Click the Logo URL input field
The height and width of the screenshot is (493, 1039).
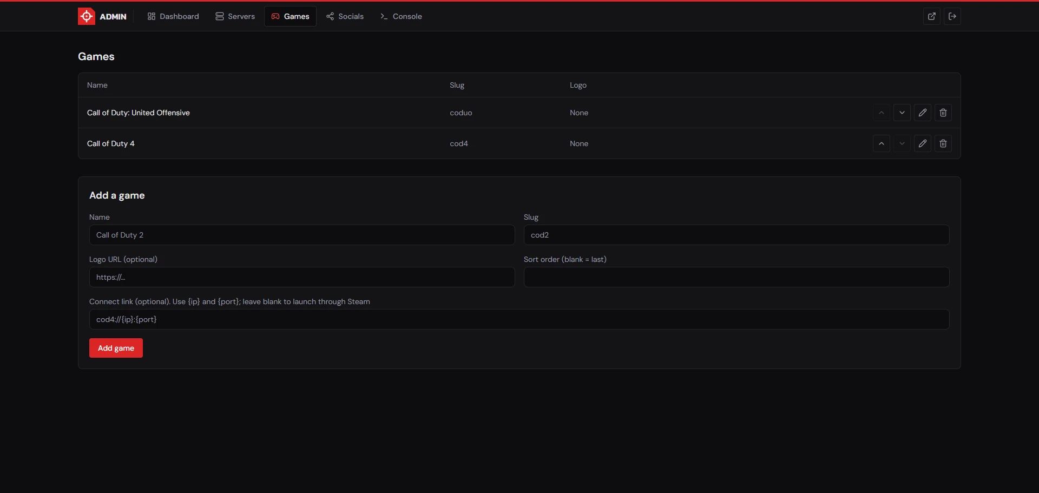click(302, 277)
